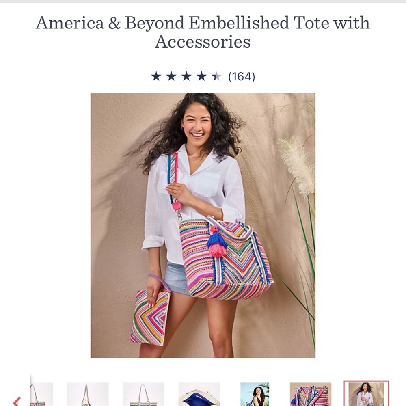Click the second star in the rating
406x406 pixels.
click(172, 76)
